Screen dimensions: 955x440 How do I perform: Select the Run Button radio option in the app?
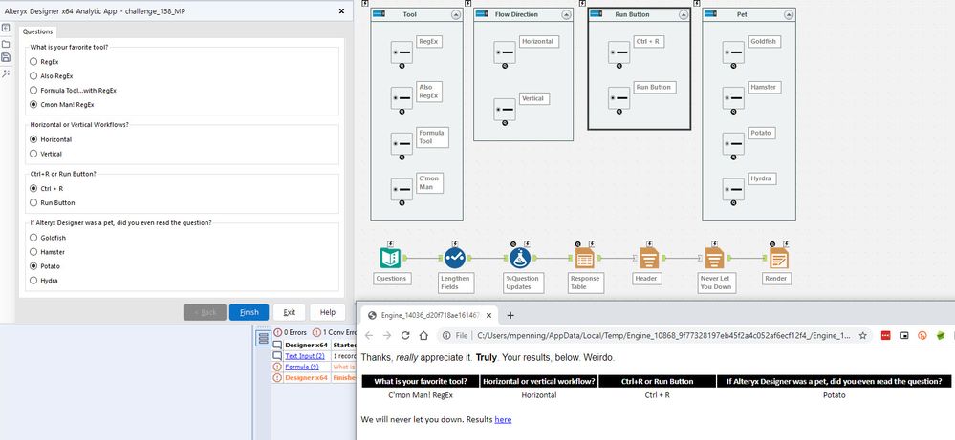33,203
